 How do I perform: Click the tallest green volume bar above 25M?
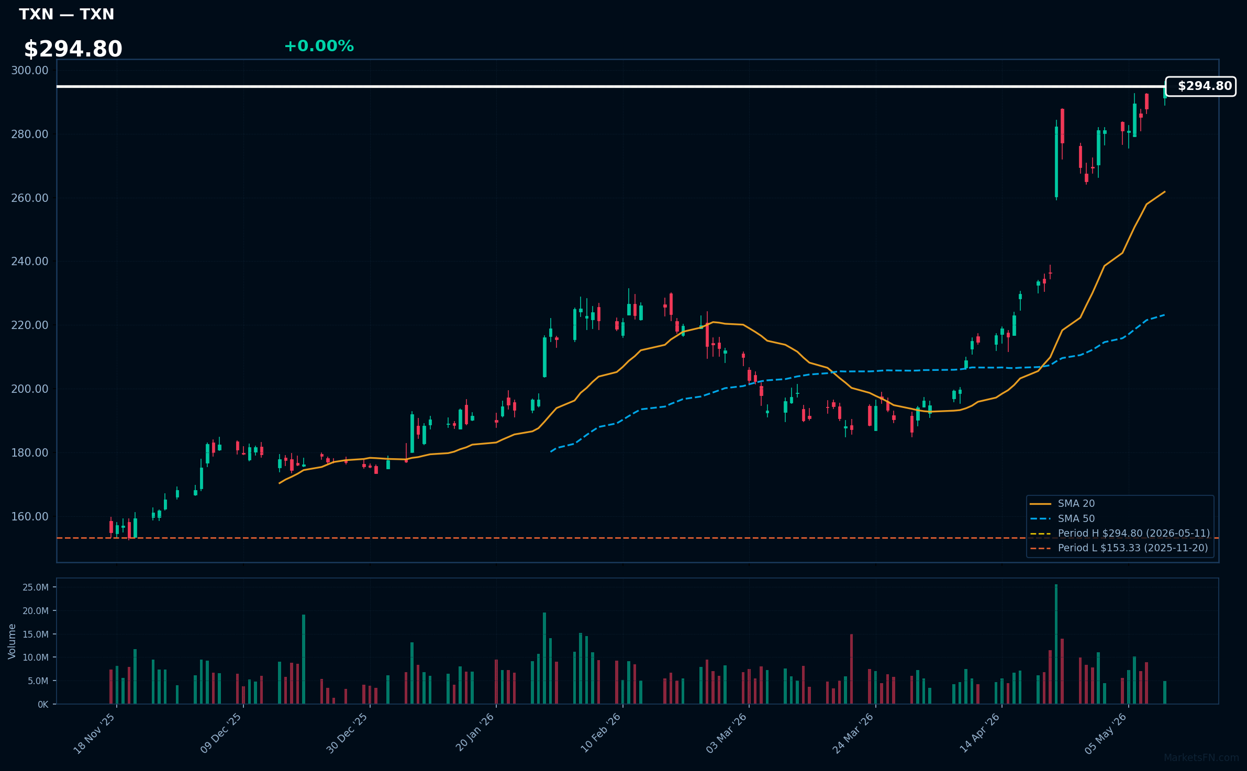click(1056, 644)
